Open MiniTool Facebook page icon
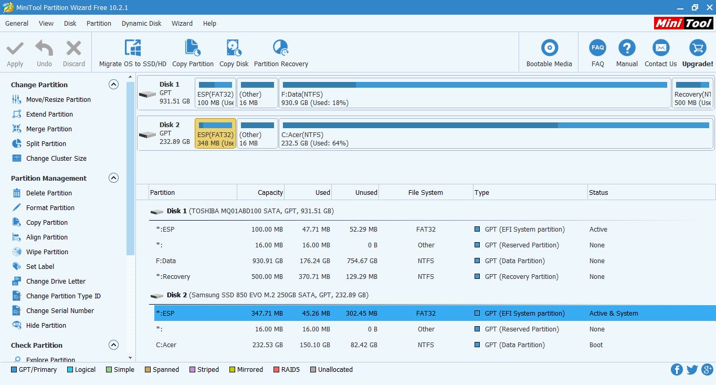The height and width of the screenshot is (385, 716). [677, 370]
